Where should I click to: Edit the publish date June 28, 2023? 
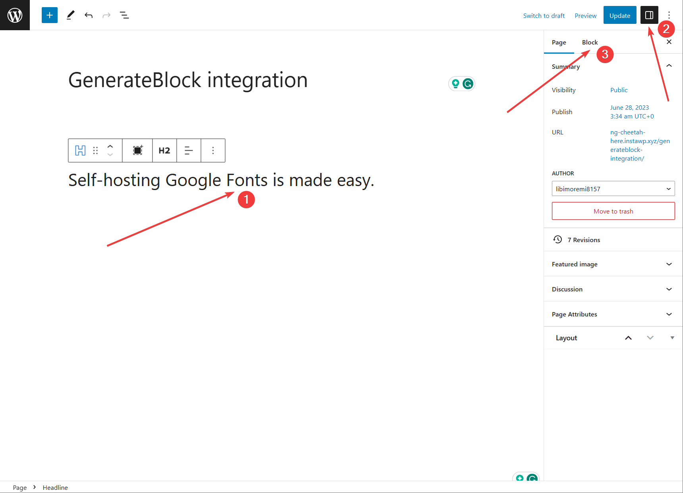[632, 112]
